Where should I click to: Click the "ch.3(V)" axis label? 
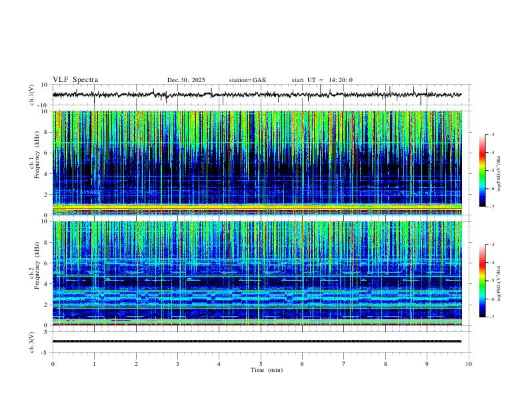click(x=32, y=343)
